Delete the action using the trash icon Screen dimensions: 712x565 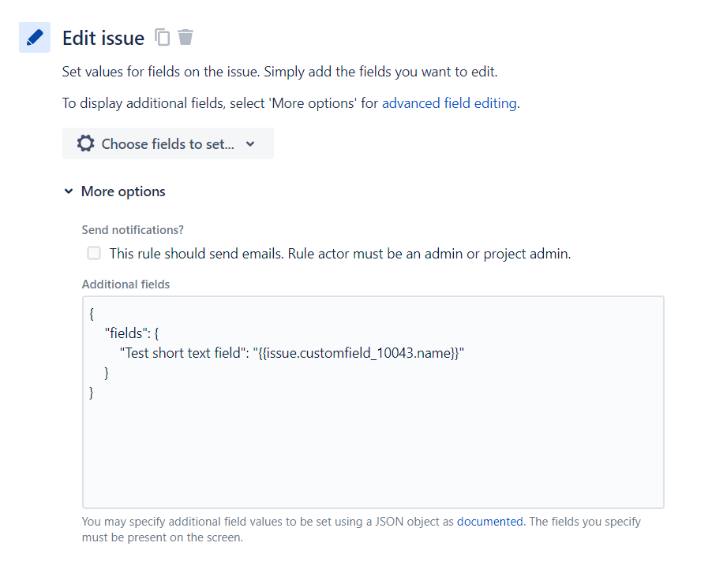[185, 37]
